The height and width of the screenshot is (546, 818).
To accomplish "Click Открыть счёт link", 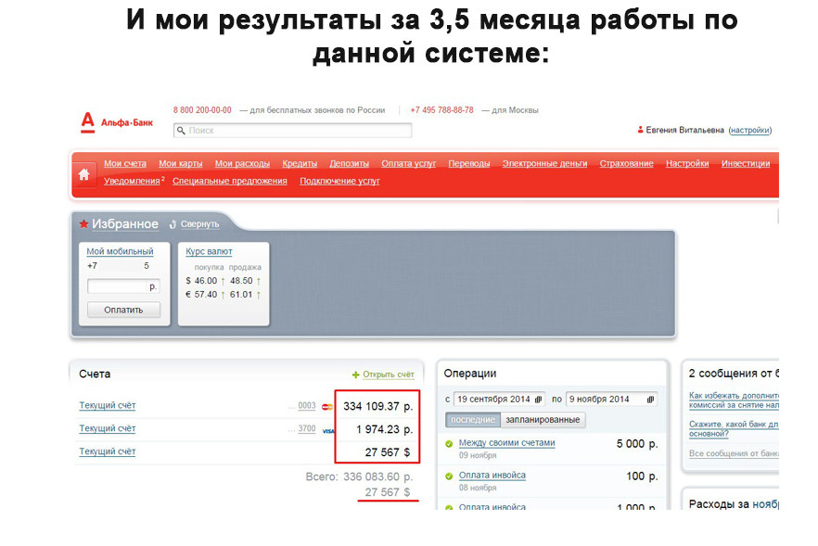I will tap(388, 375).
